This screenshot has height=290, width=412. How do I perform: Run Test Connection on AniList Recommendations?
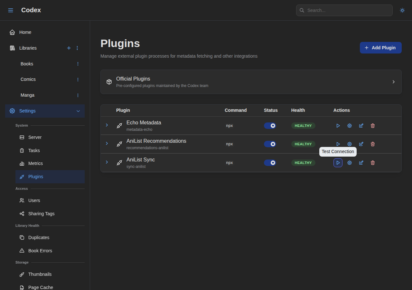[x=338, y=144]
